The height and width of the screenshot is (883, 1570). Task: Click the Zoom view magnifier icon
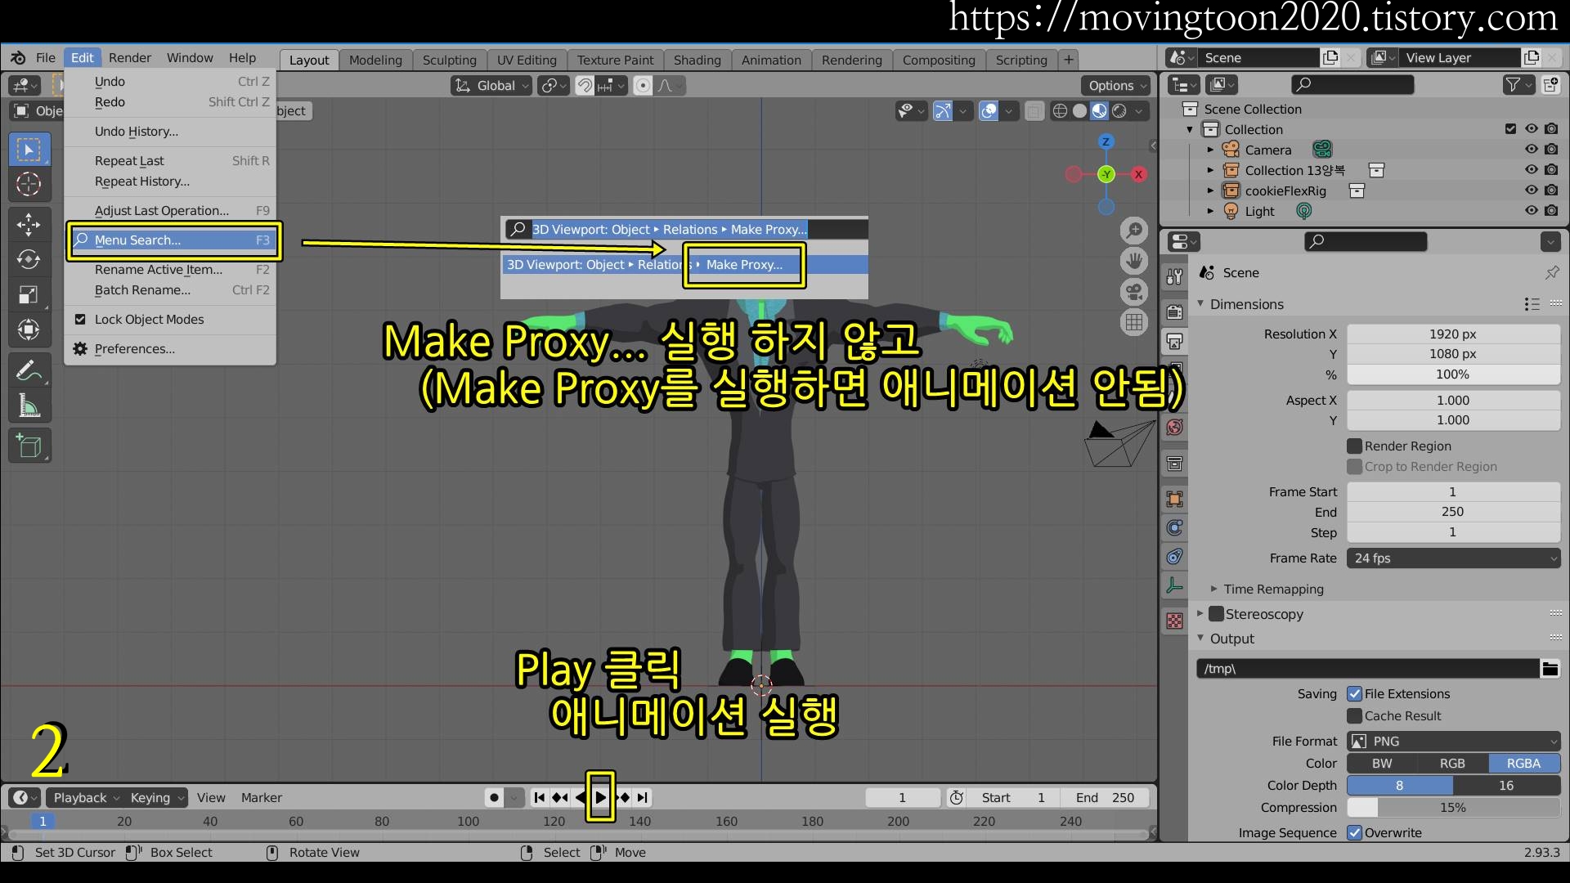1134,231
